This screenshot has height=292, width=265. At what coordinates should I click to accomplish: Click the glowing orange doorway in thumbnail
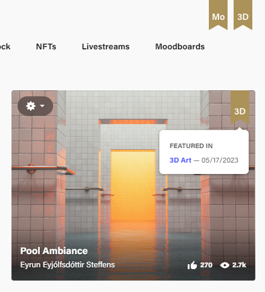(x=133, y=185)
